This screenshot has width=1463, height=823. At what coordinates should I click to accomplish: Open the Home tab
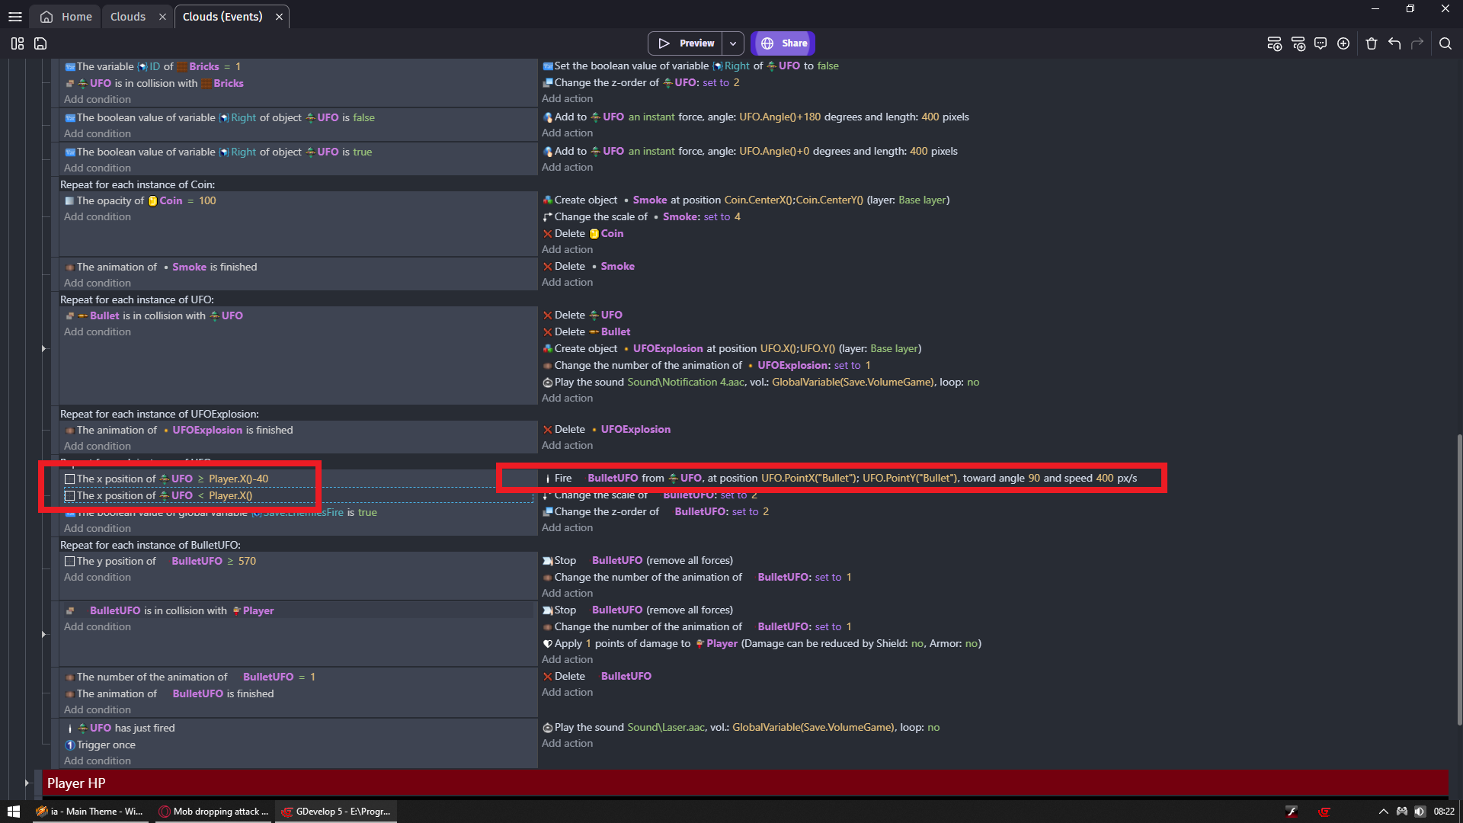[x=67, y=17]
